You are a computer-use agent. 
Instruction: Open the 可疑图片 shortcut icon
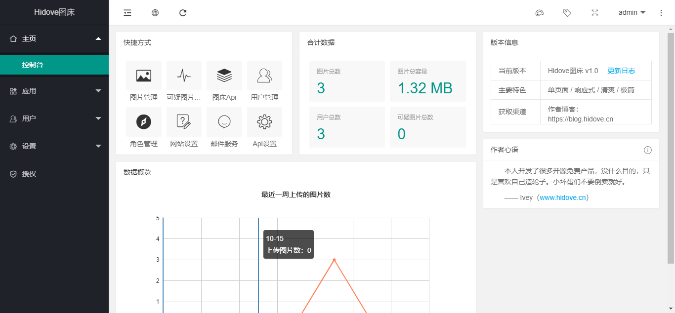[x=184, y=75]
